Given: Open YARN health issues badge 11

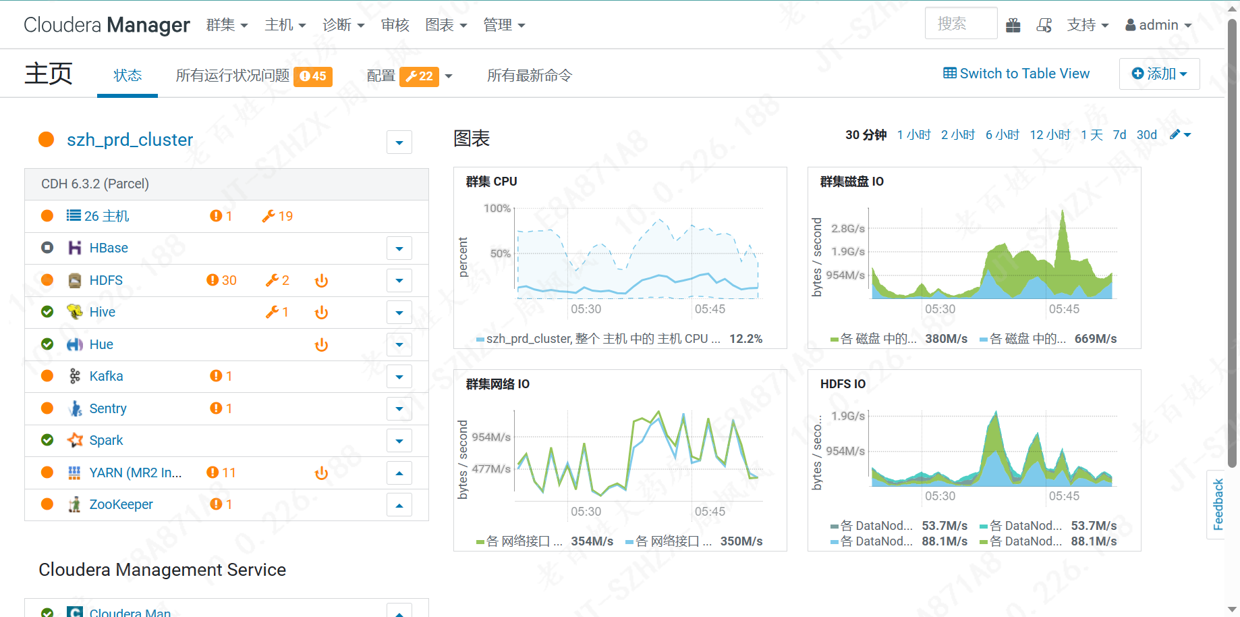Looking at the screenshot, I should click(221, 473).
